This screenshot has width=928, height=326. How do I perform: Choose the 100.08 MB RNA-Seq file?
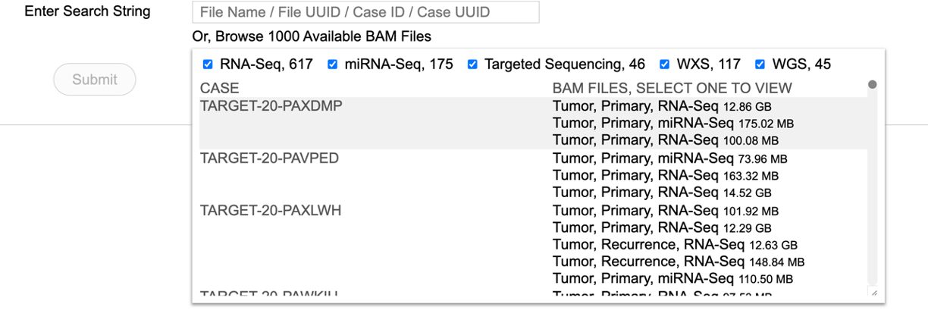(x=665, y=140)
